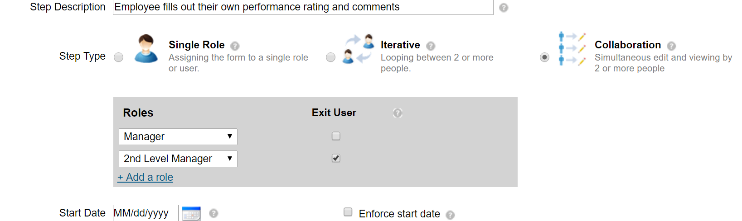742x221 pixels.
Task: Select the Iterative radio button
Action: click(x=331, y=57)
